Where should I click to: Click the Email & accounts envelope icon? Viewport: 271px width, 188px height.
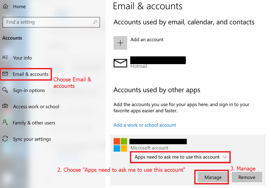coord(5,74)
